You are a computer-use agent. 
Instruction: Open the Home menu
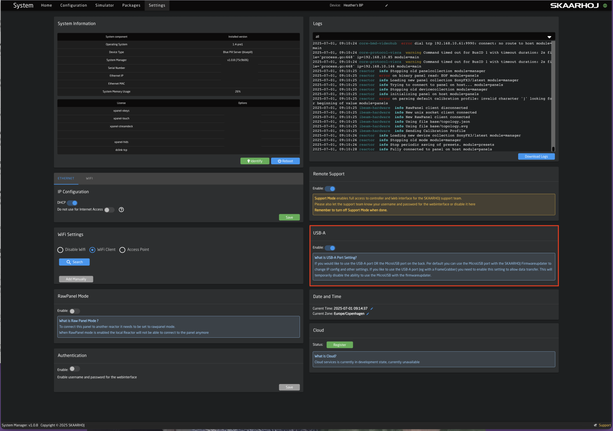(x=46, y=5)
